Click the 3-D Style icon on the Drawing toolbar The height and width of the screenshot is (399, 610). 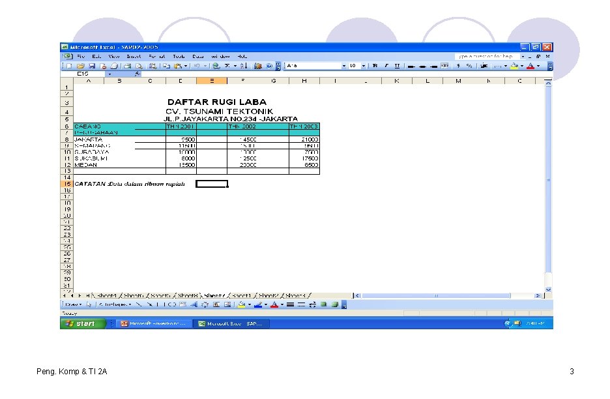[x=334, y=304]
